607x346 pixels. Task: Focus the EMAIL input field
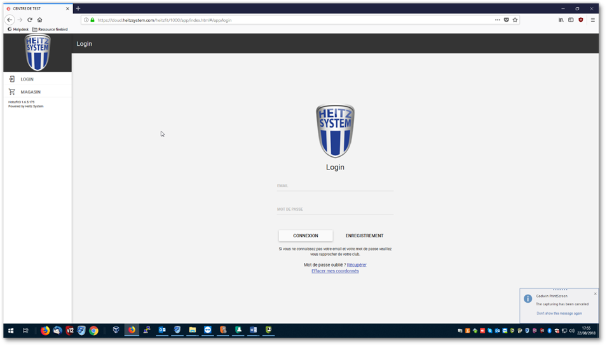335,186
